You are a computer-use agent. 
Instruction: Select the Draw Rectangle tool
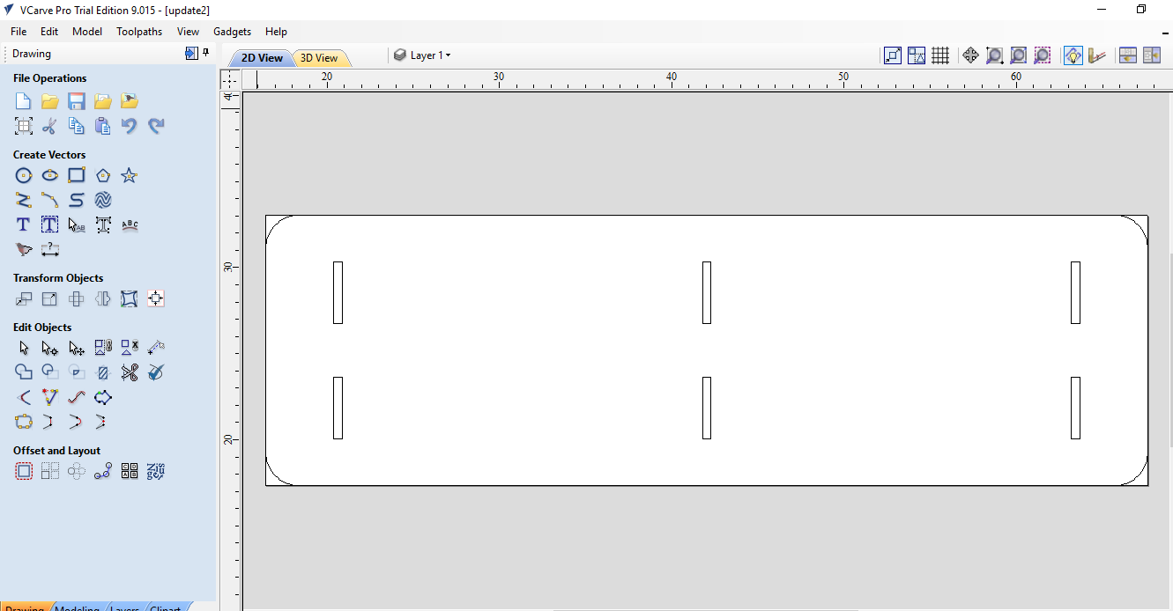click(x=77, y=175)
